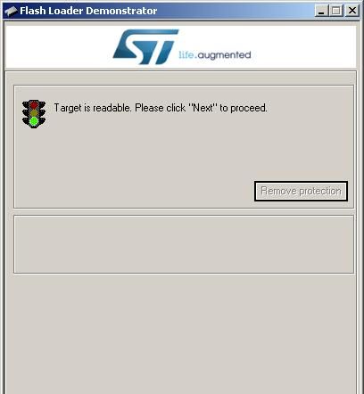Click the amber middle light of the signal
The height and width of the screenshot is (394, 364).
click(34, 113)
